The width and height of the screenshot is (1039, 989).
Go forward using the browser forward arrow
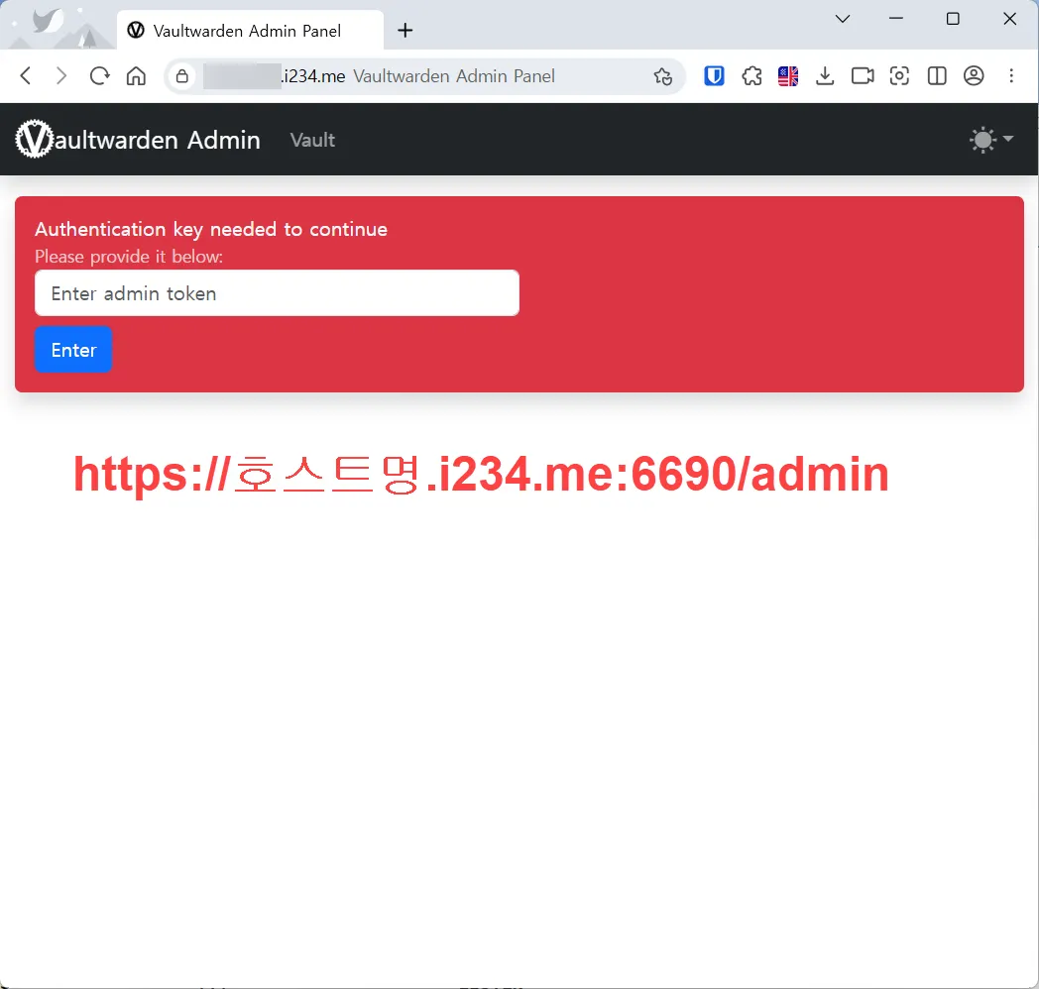61,76
